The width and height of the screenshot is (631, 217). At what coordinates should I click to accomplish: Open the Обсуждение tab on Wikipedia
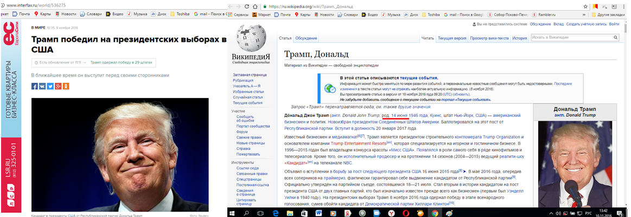coord(306,38)
